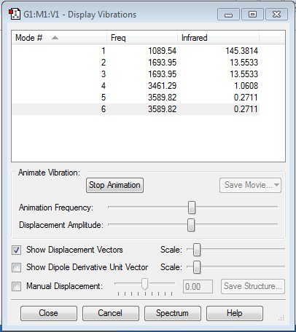
Task: Sort by Mode # column arrow
Action: [55, 38]
